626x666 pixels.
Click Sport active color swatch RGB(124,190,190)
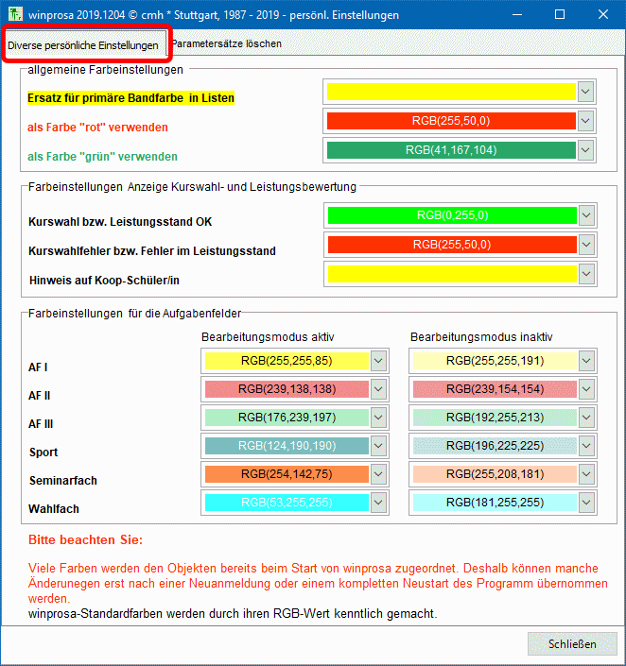pos(287,446)
